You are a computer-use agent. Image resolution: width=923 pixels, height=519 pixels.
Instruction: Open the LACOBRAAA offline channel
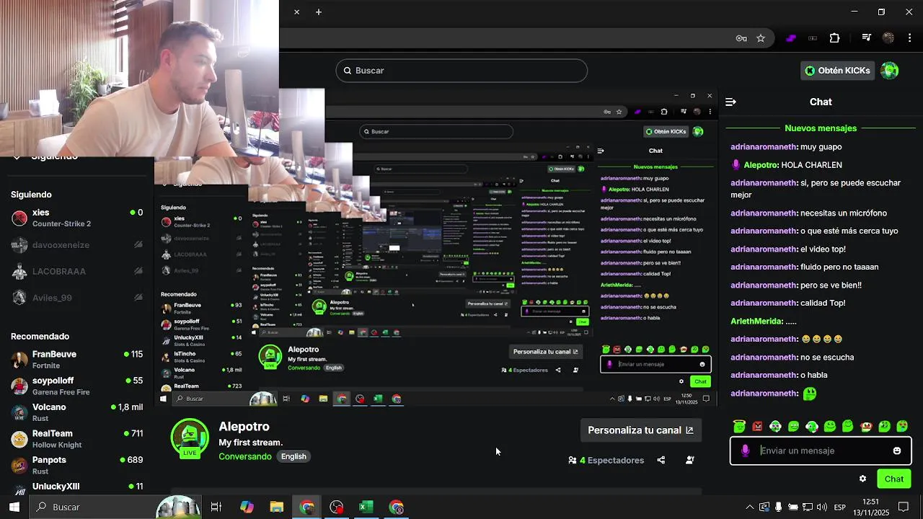pos(77,272)
